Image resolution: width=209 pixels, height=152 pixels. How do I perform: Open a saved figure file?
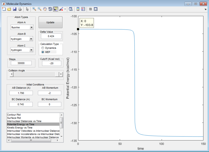coord(9,9)
